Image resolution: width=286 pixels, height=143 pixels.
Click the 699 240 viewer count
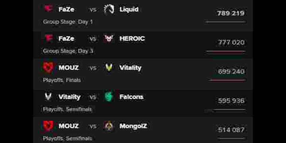231,71
